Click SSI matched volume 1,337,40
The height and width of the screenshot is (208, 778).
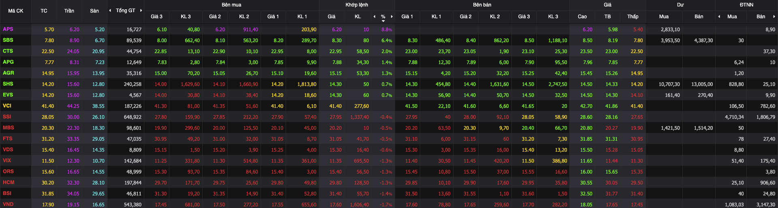coord(359,117)
